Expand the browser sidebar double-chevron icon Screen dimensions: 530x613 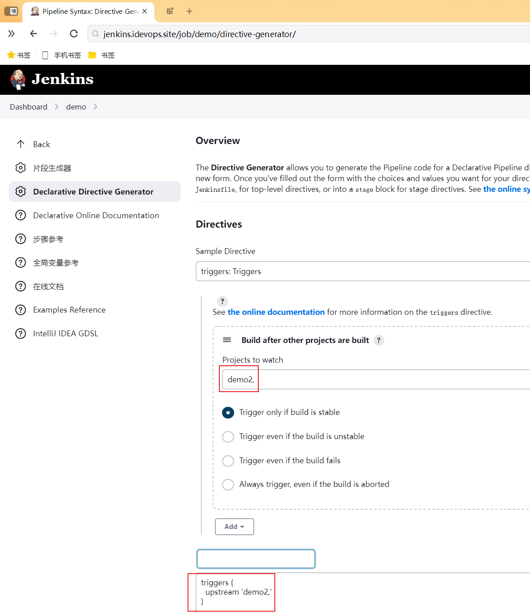point(12,34)
